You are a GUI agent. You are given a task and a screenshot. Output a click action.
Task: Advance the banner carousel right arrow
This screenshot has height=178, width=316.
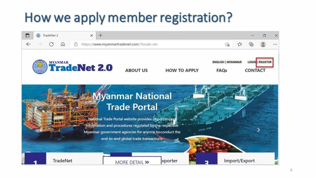[x=259, y=130]
